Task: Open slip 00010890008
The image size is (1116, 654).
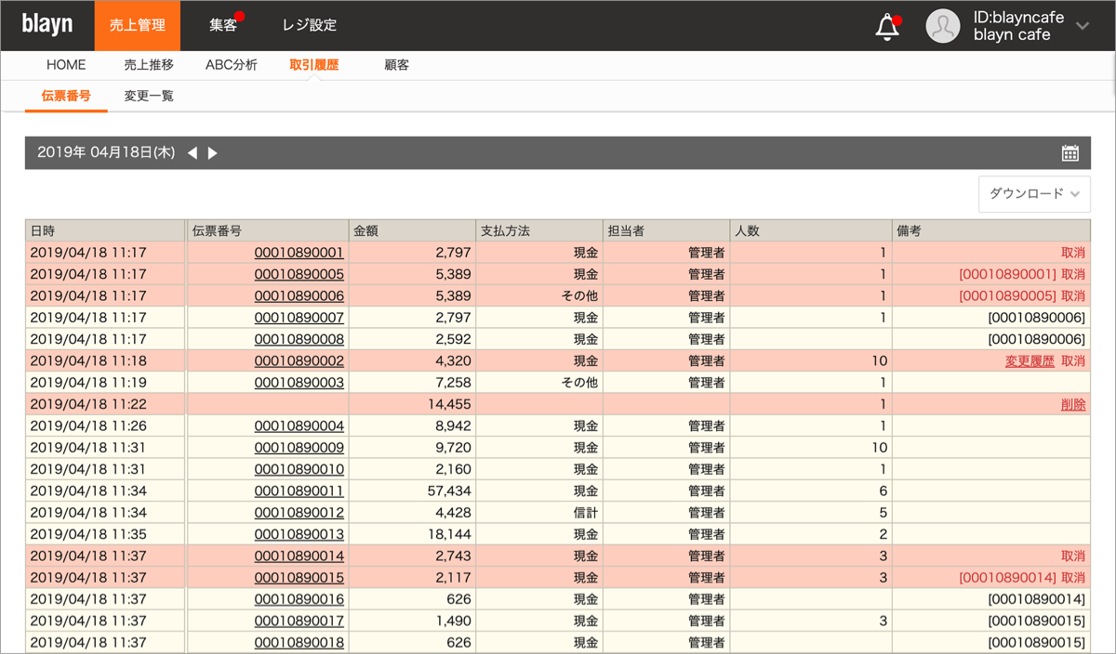Action: (299, 339)
